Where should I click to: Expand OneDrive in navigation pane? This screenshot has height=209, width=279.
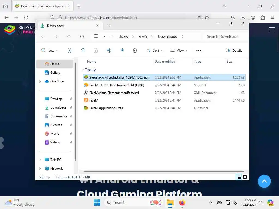[x=40, y=81]
